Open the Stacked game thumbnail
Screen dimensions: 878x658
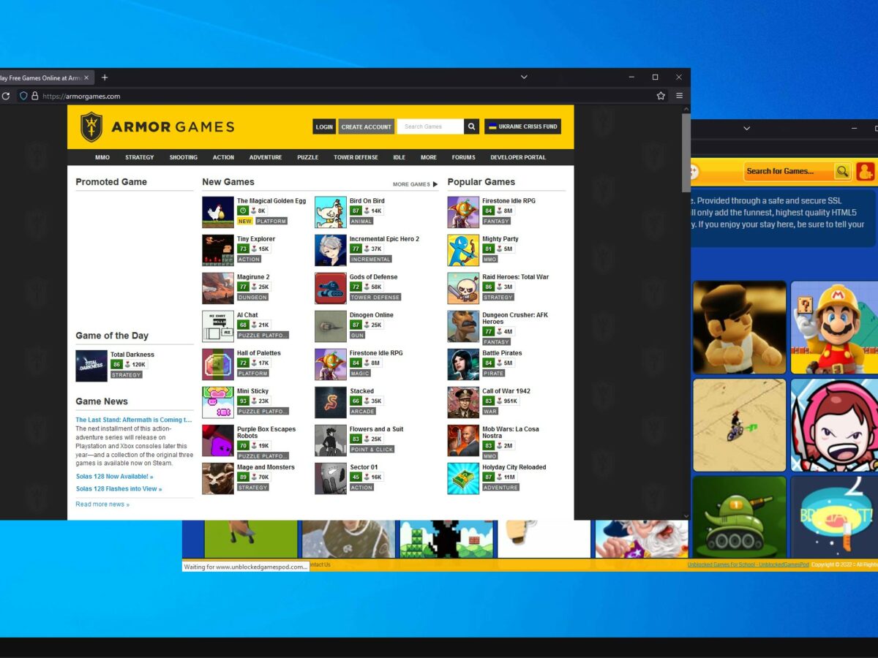[331, 402]
